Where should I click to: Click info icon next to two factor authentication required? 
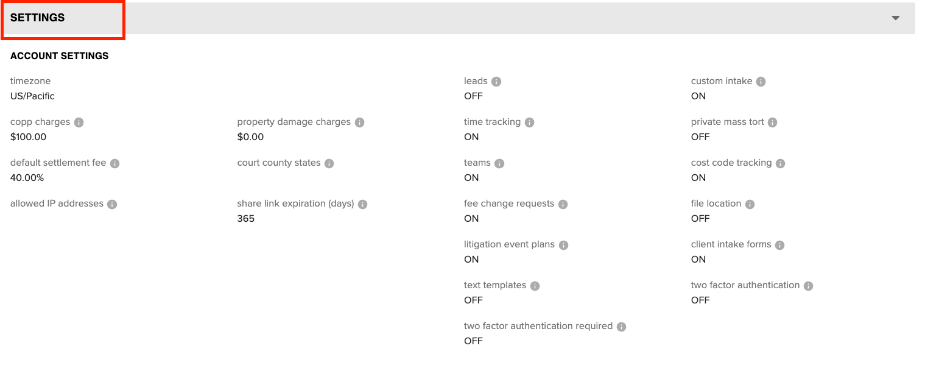coord(621,327)
